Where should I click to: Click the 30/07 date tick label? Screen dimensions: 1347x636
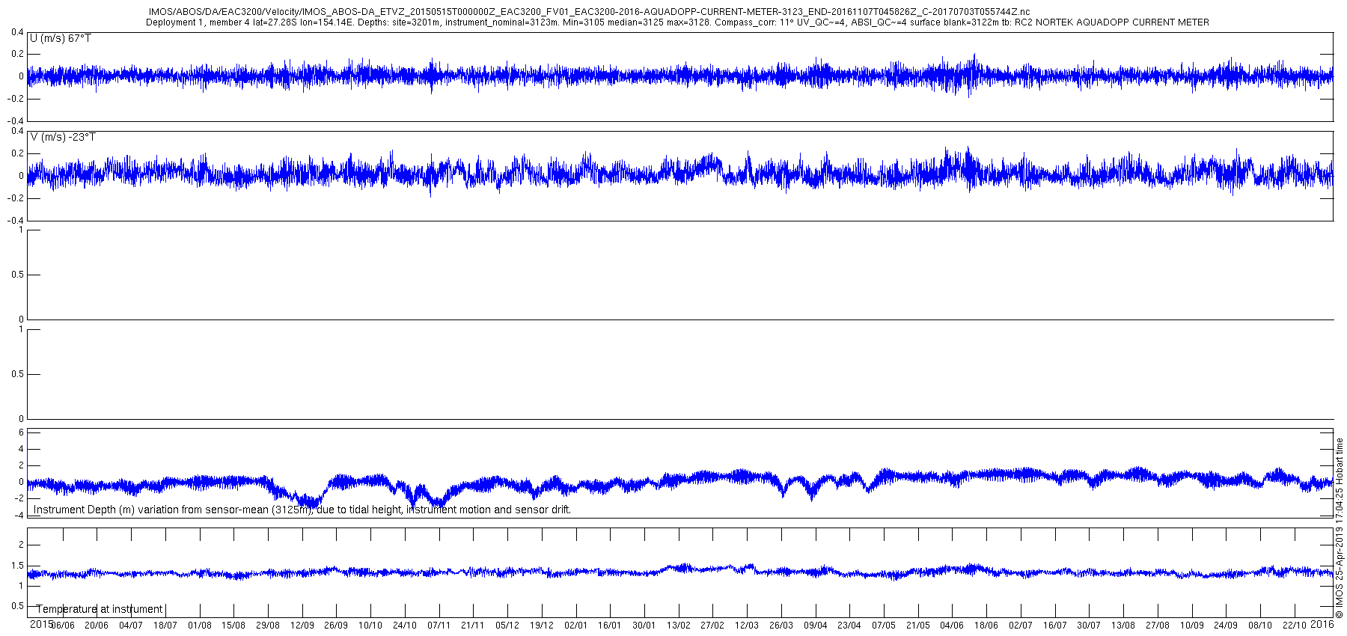(x=1089, y=626)
